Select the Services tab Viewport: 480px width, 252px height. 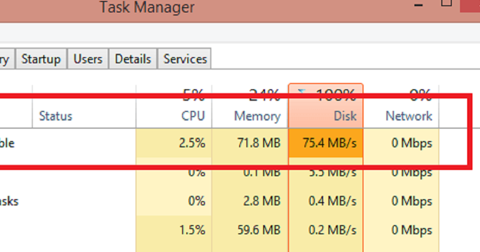[x=185, y=59]
